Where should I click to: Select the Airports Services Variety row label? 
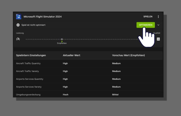click(29, 87)
